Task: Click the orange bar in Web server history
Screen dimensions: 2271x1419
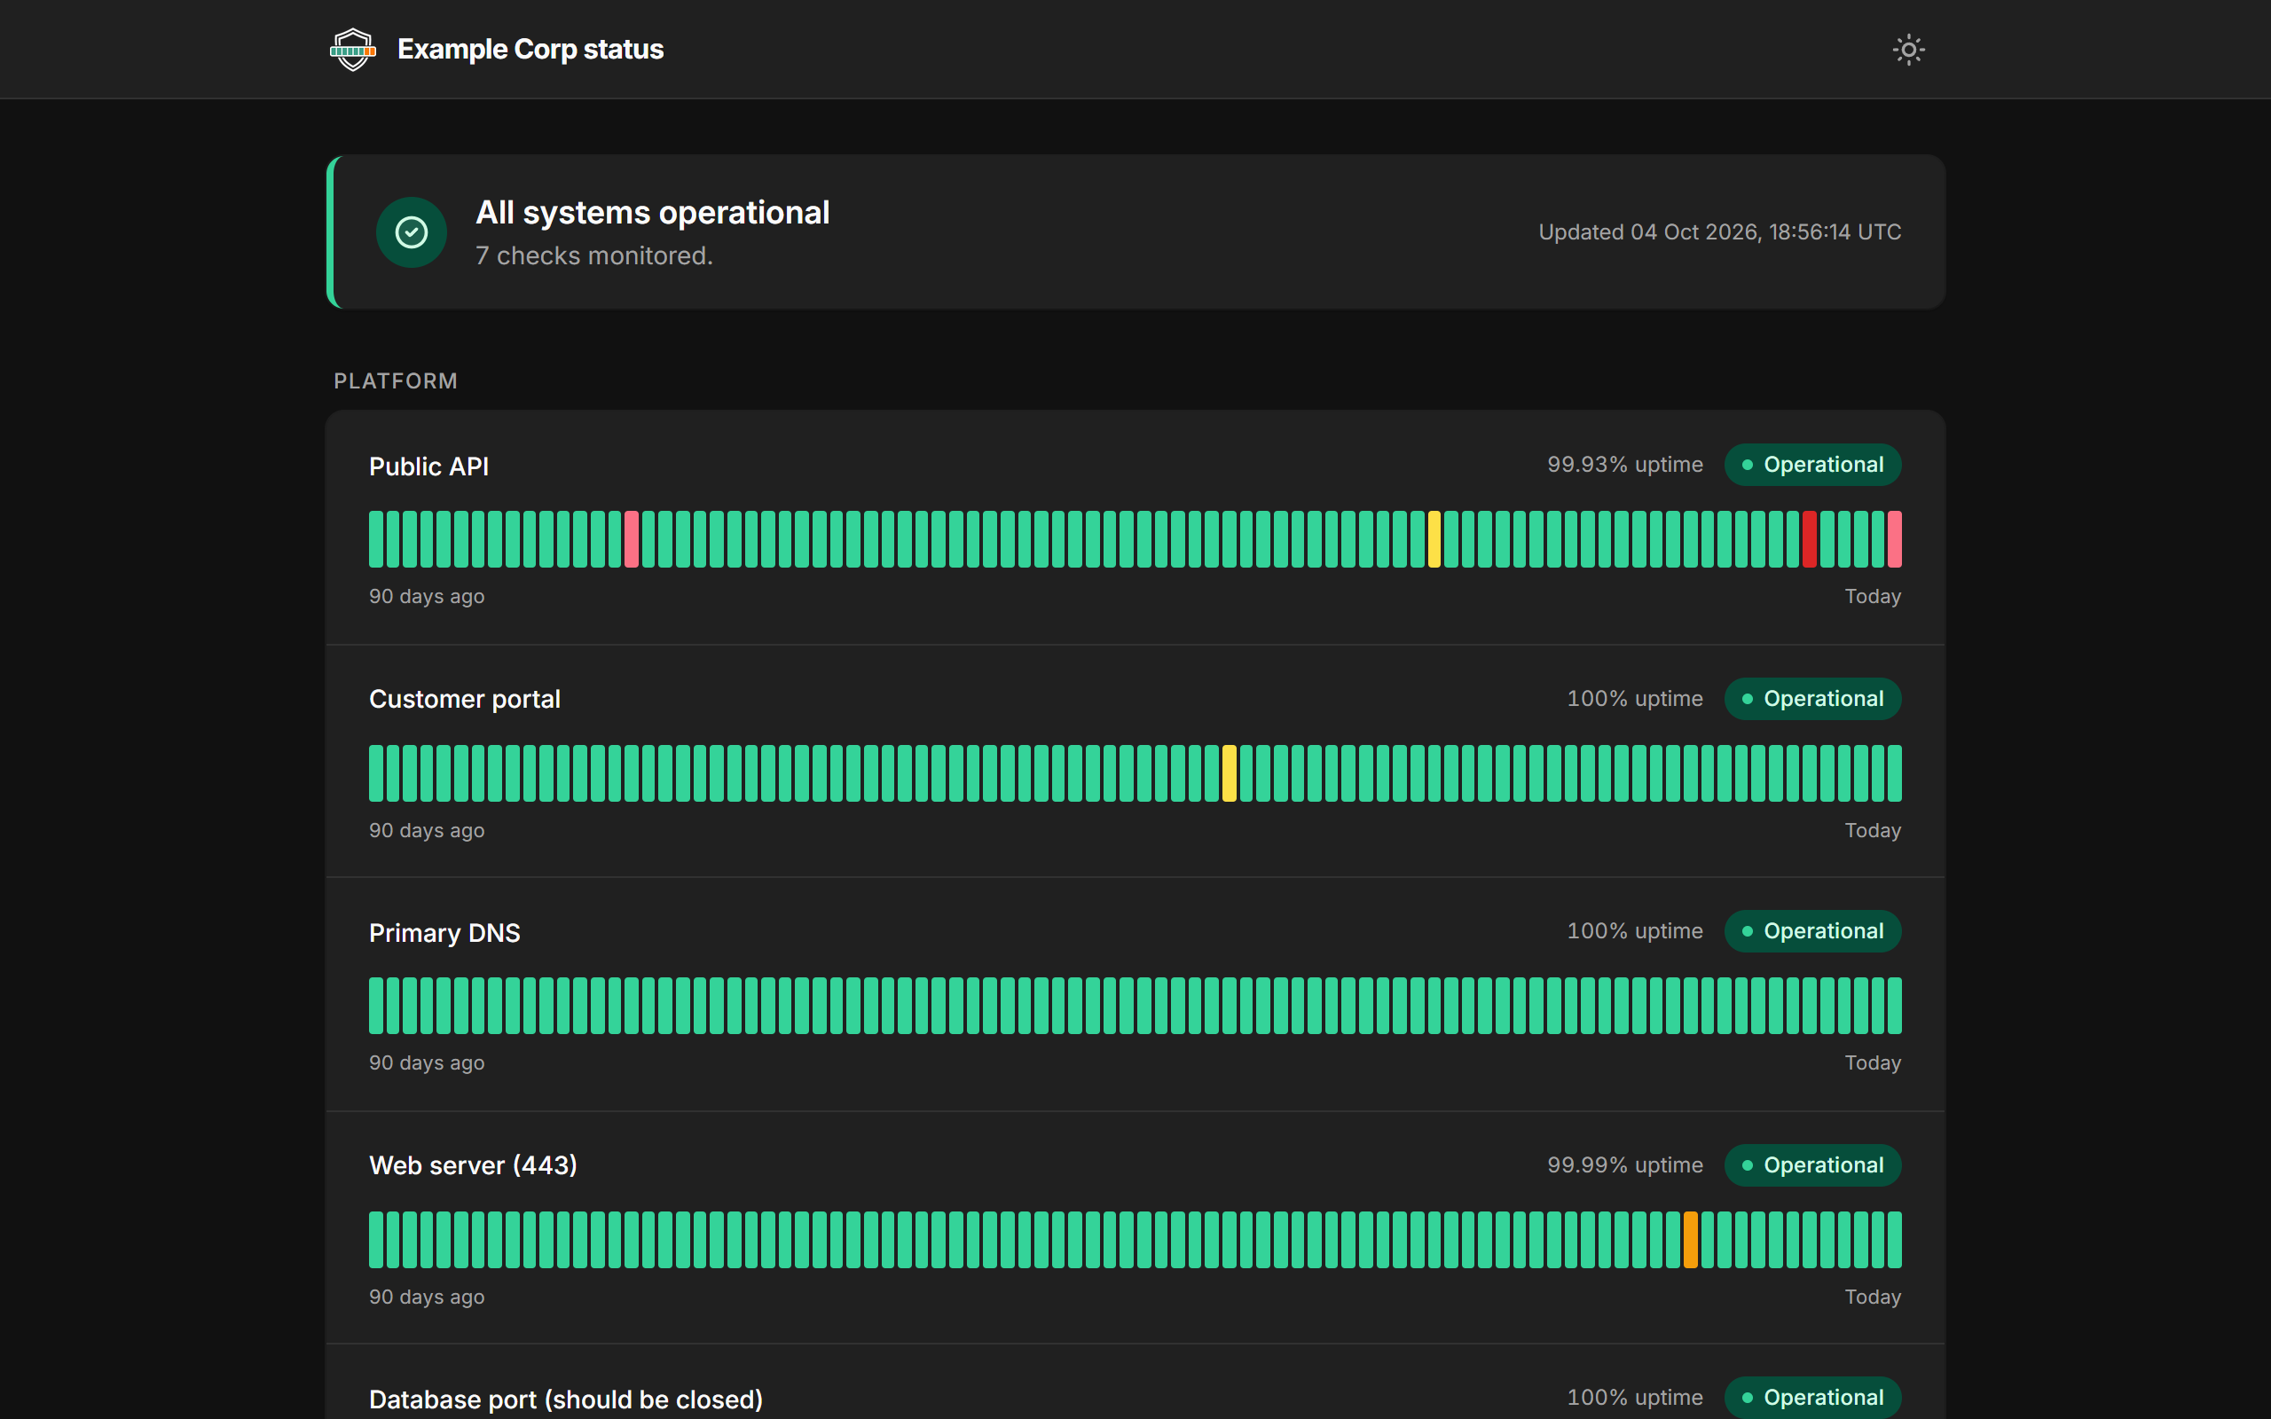Action: point(1690,1240)
